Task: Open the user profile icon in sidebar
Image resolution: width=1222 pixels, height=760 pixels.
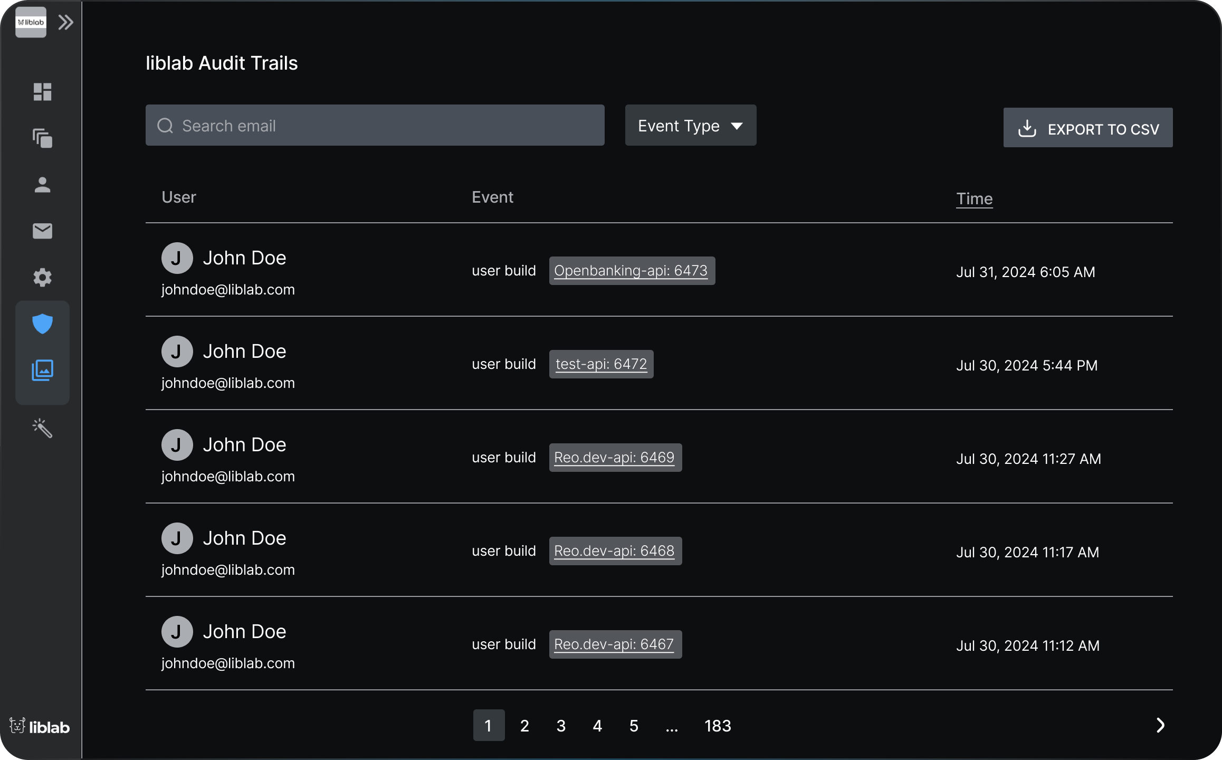Action: 42,185
